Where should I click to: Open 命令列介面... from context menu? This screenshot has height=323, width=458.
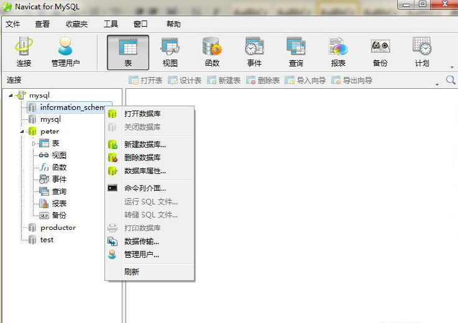click(145, 188)
